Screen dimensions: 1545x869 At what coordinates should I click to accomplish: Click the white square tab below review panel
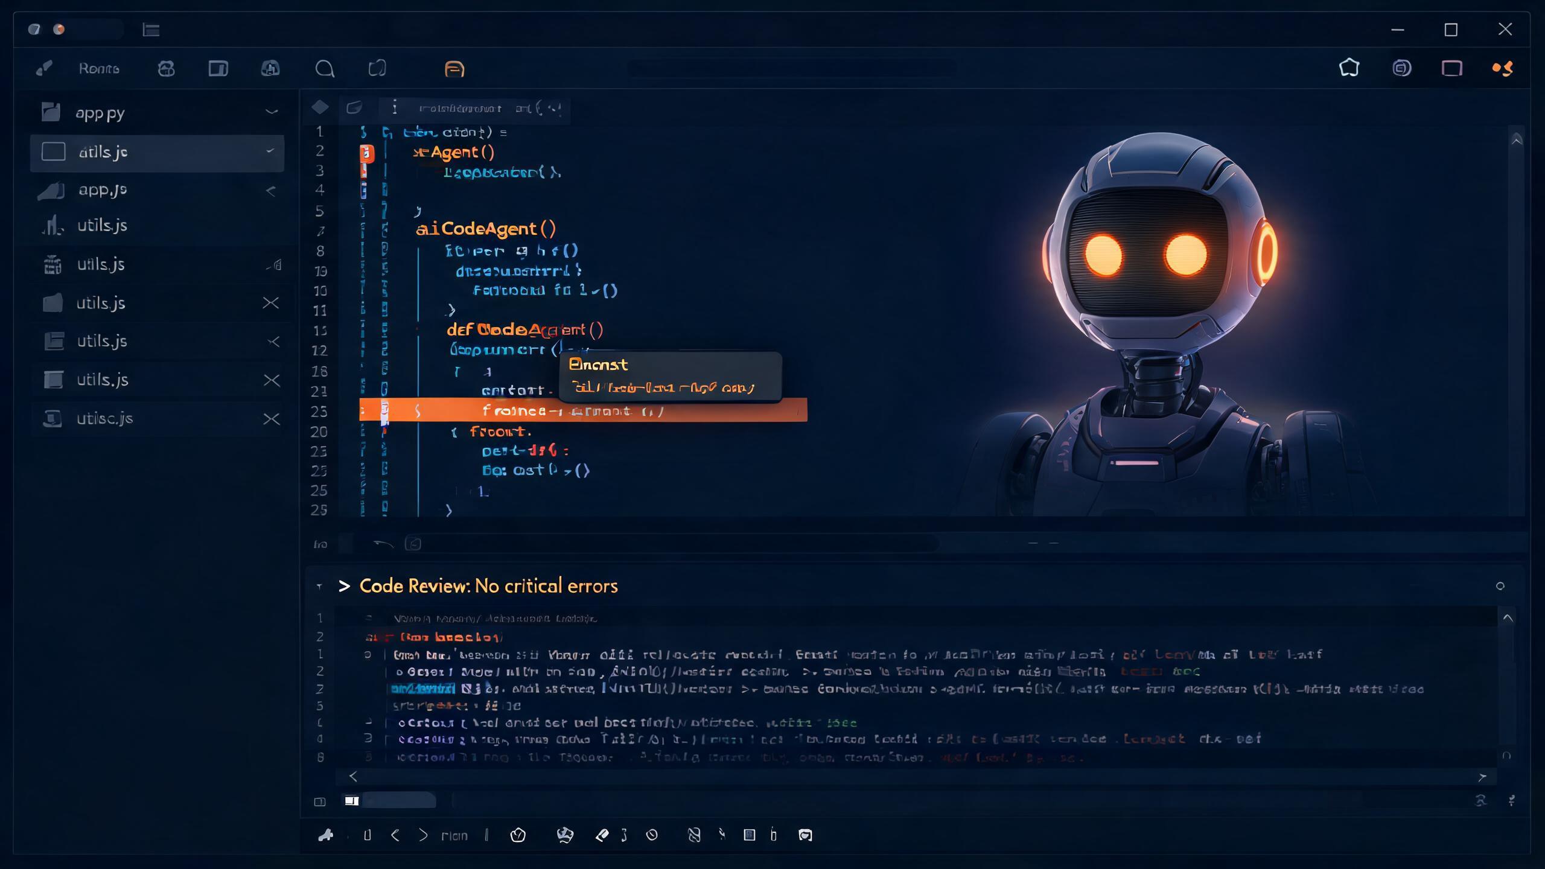352,801
